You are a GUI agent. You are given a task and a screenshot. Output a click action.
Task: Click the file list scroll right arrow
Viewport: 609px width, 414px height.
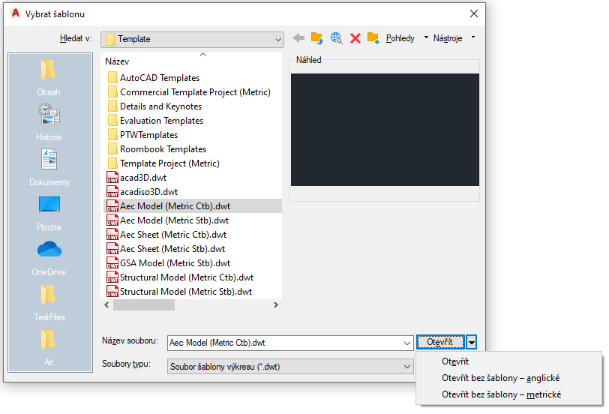point(276,305)
